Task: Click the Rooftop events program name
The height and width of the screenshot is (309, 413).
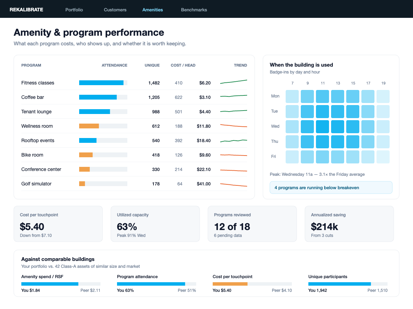Action: click(38, 140)
